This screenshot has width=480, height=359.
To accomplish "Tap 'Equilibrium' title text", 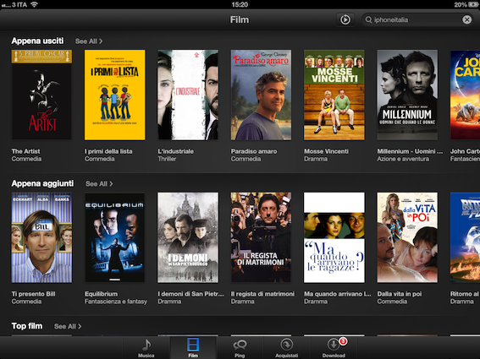I will [101, 294].
